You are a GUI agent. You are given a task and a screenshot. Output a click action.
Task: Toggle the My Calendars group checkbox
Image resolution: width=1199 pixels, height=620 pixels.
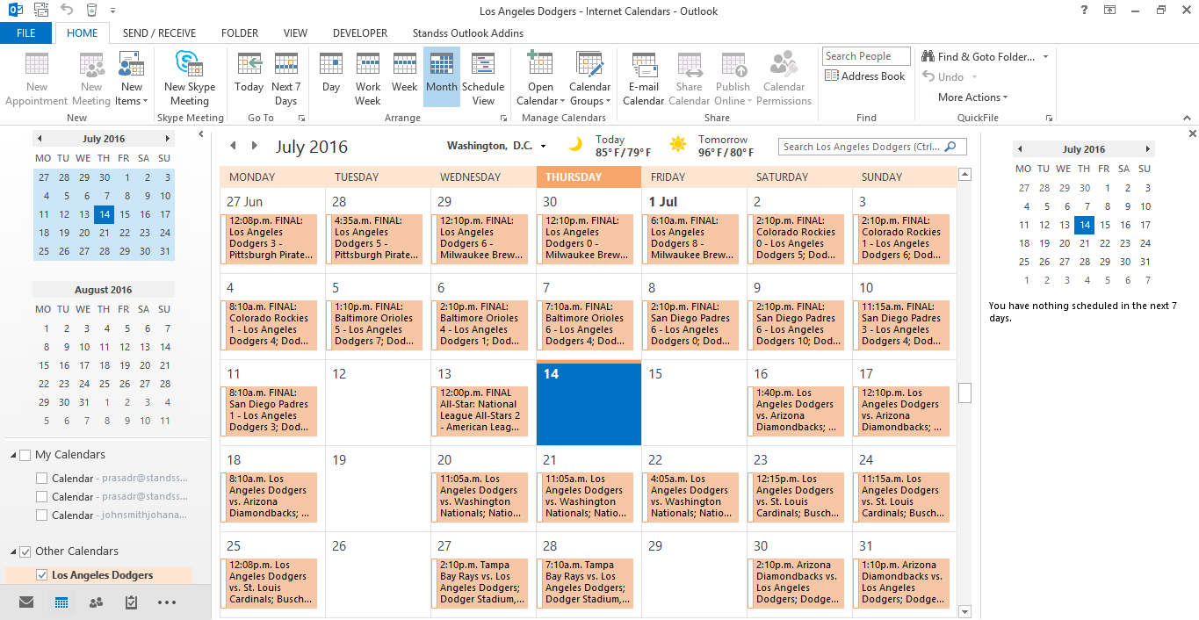pos(25,455)
